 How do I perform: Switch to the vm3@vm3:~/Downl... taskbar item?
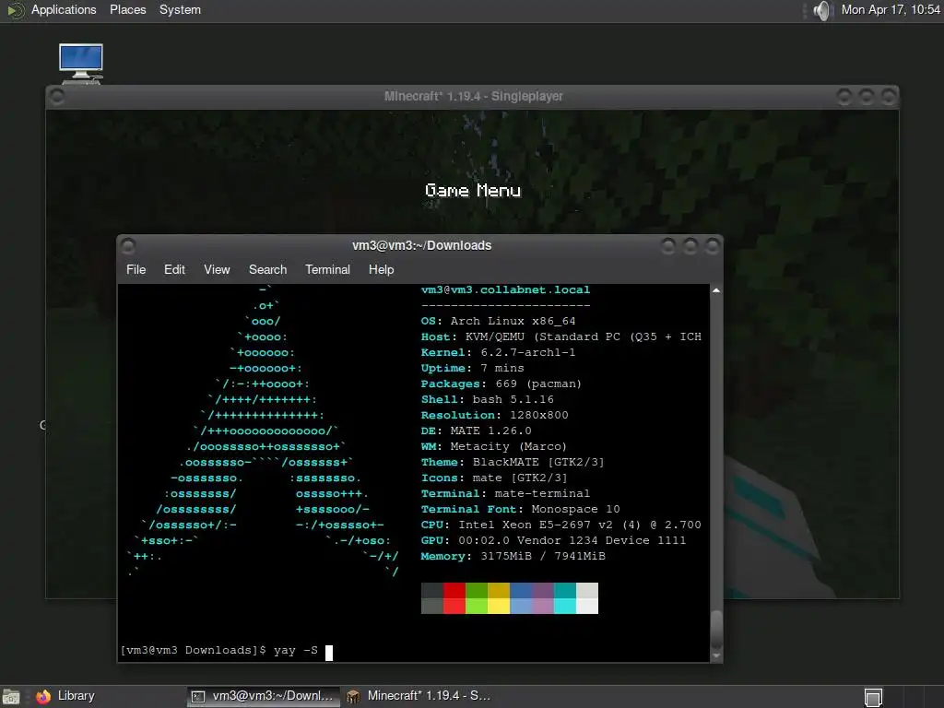pos(263,696)
